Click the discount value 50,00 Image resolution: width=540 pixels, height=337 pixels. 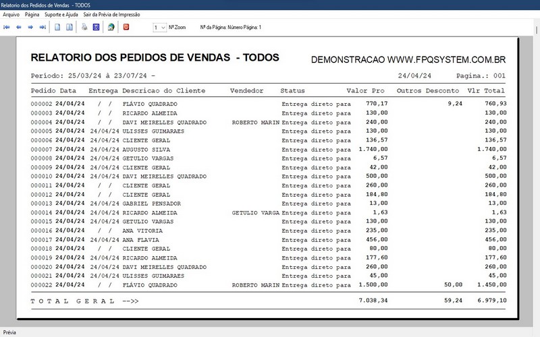coord(453,284)
